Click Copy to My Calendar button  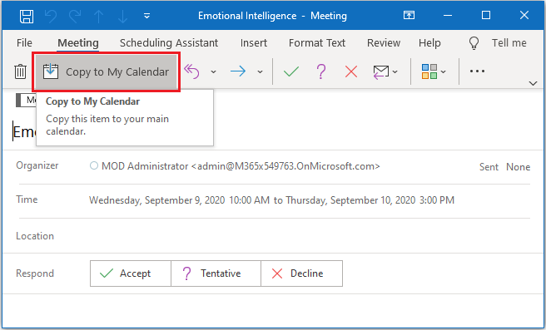[107, 72]
